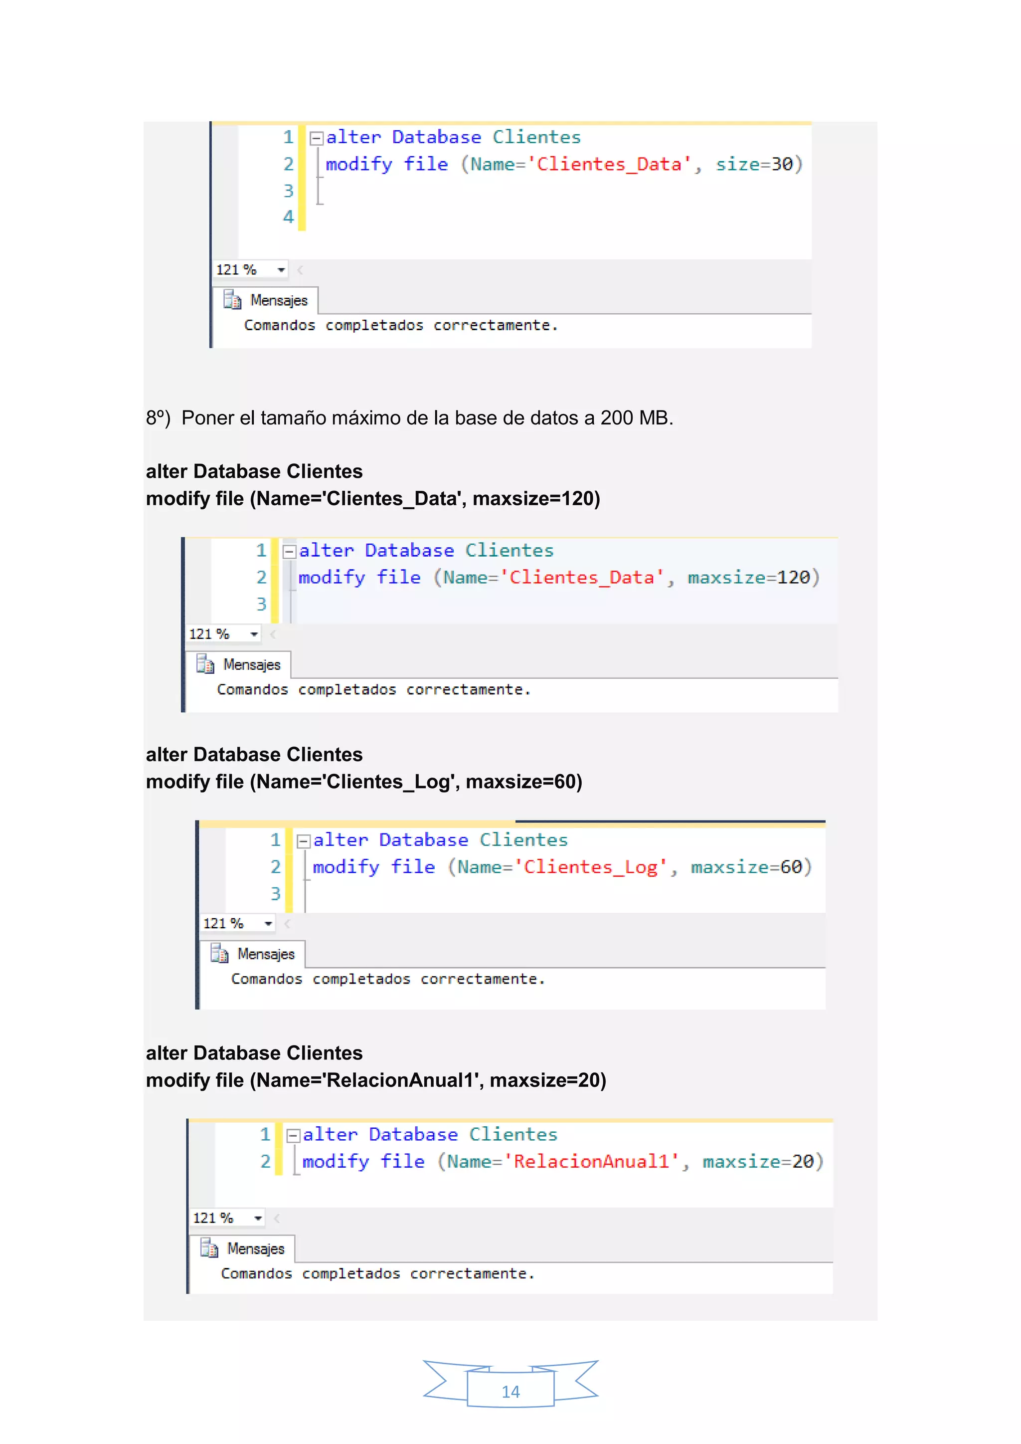Collapse the code block in the maxsize=120 query
Image resolution: width=1021 pixels, height=1444 pixels.
[289, 552]
